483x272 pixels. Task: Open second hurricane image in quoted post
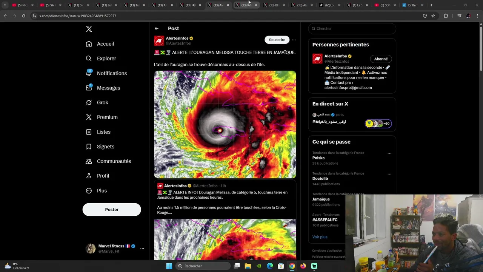point(225,240)
